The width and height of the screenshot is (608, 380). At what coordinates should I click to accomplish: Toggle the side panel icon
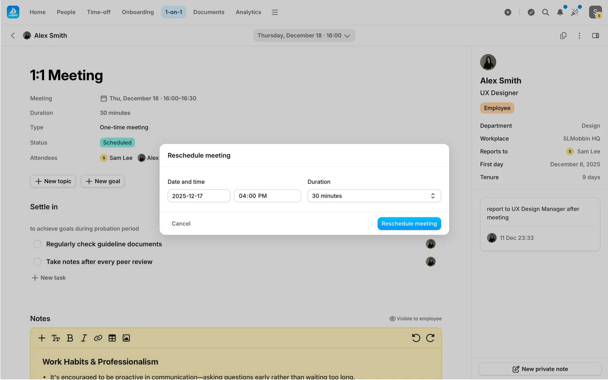pos(595,35)
